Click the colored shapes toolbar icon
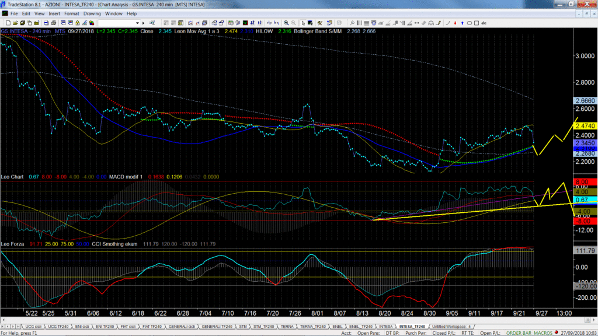This screenshot has height=336, width=598. click(92, 23)
